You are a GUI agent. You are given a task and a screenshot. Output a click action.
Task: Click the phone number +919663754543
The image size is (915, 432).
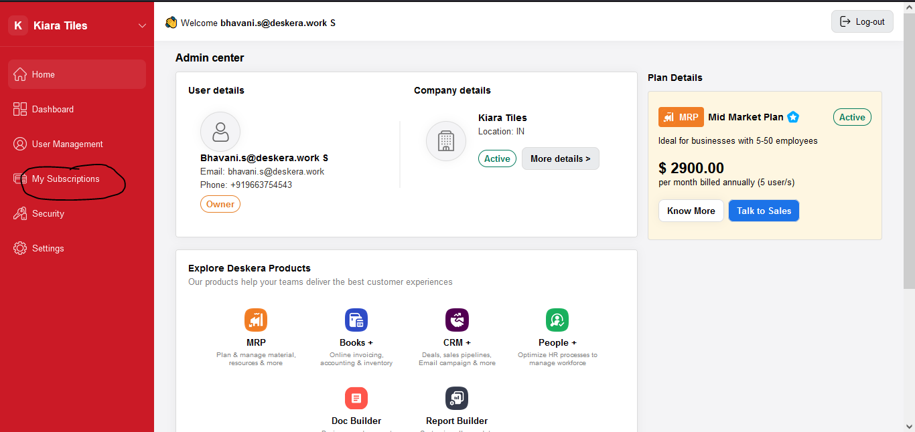(261, 185)
